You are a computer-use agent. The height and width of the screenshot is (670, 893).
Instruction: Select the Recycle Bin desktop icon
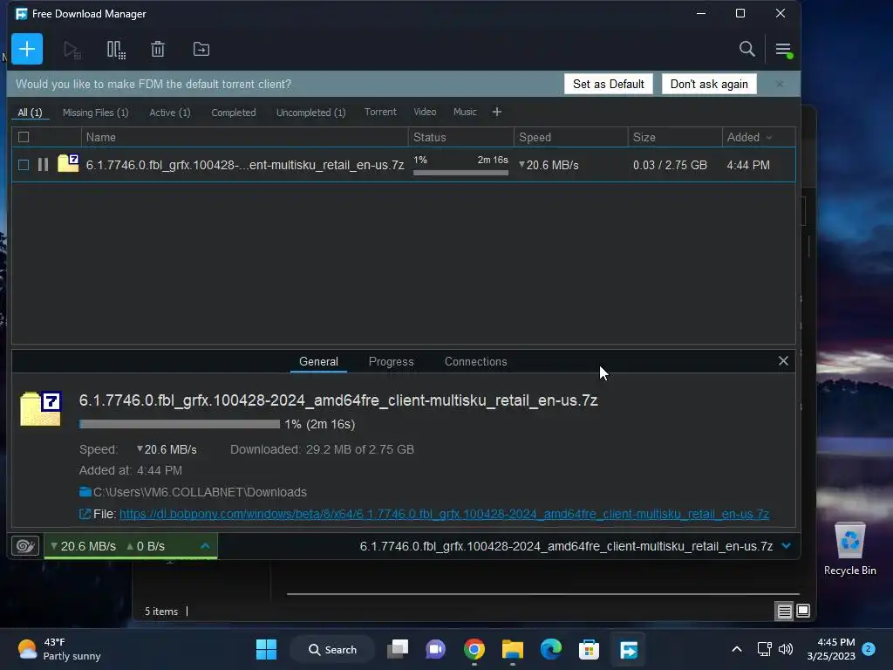click(x=849, y=550)
